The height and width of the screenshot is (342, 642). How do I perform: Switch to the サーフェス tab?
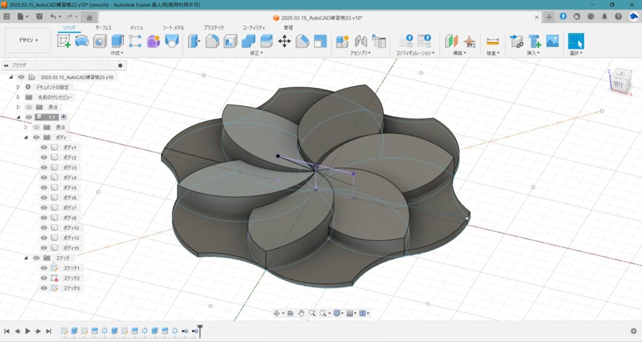pyautogui.click(x=103, y=28)
